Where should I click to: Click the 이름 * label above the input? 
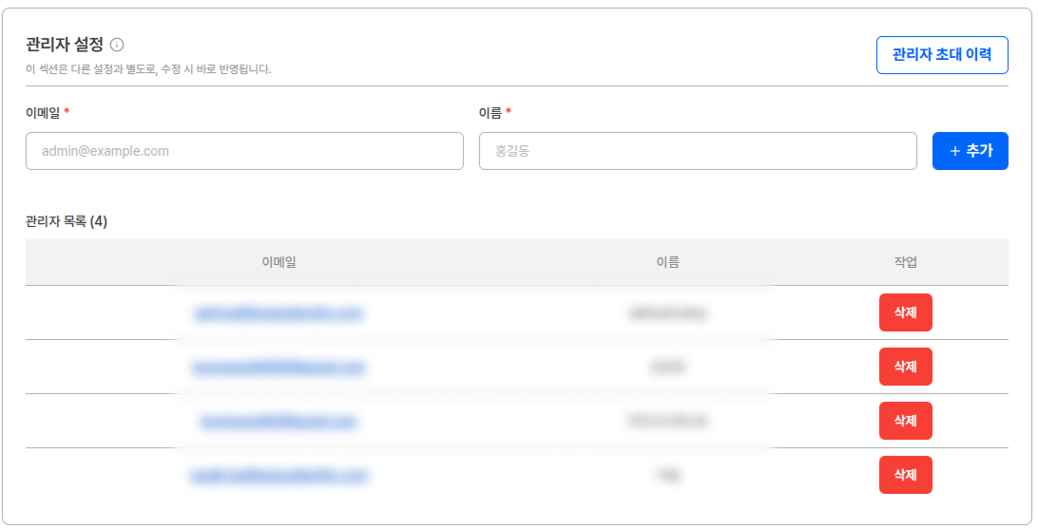pos(494,113)
